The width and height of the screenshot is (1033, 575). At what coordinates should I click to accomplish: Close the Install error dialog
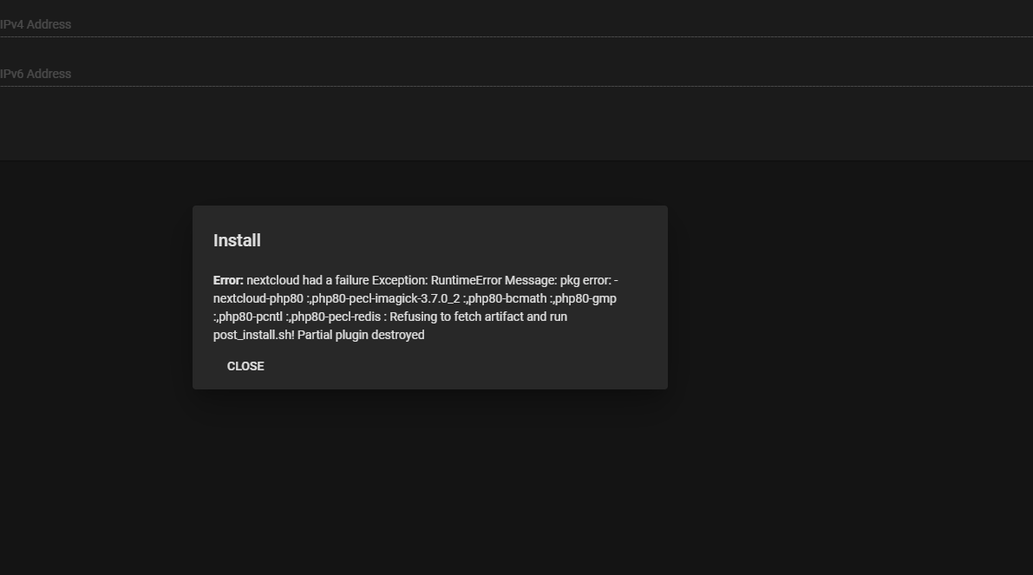pyautogui.click(x=245, y=366)
